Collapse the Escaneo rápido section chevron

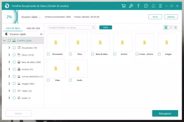pos(41,34)
